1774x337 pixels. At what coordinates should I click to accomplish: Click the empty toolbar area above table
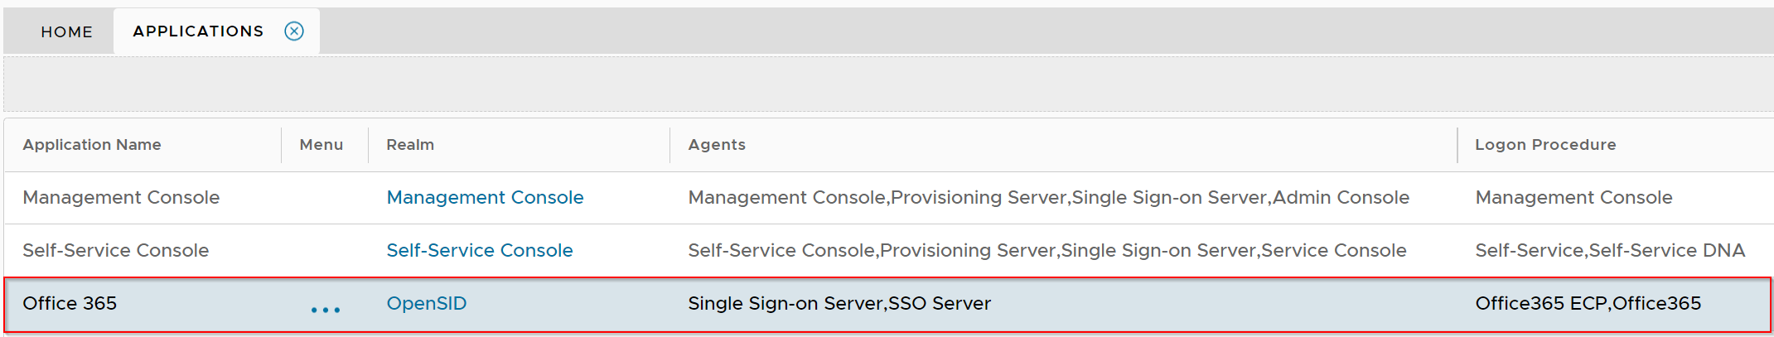pos(887,84)
